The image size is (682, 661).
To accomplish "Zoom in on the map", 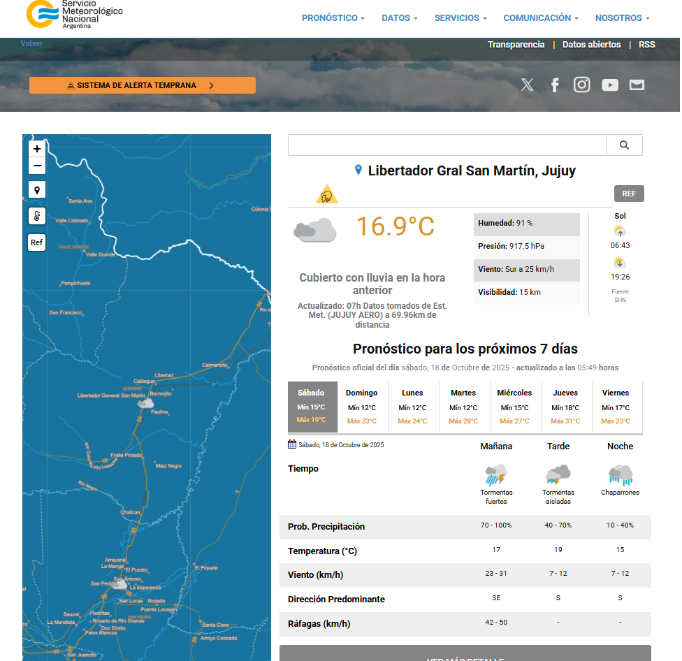I will pos(37,149).
